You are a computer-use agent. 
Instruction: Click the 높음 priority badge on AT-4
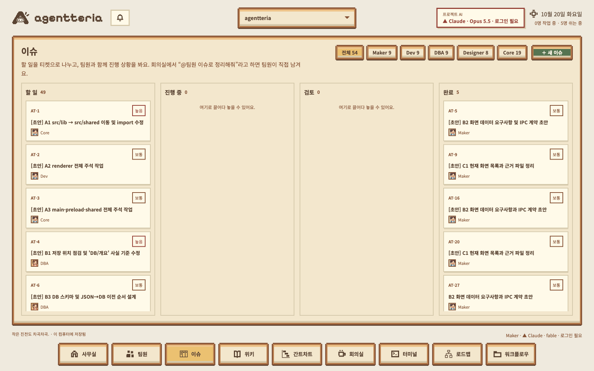tap(139, 242)
